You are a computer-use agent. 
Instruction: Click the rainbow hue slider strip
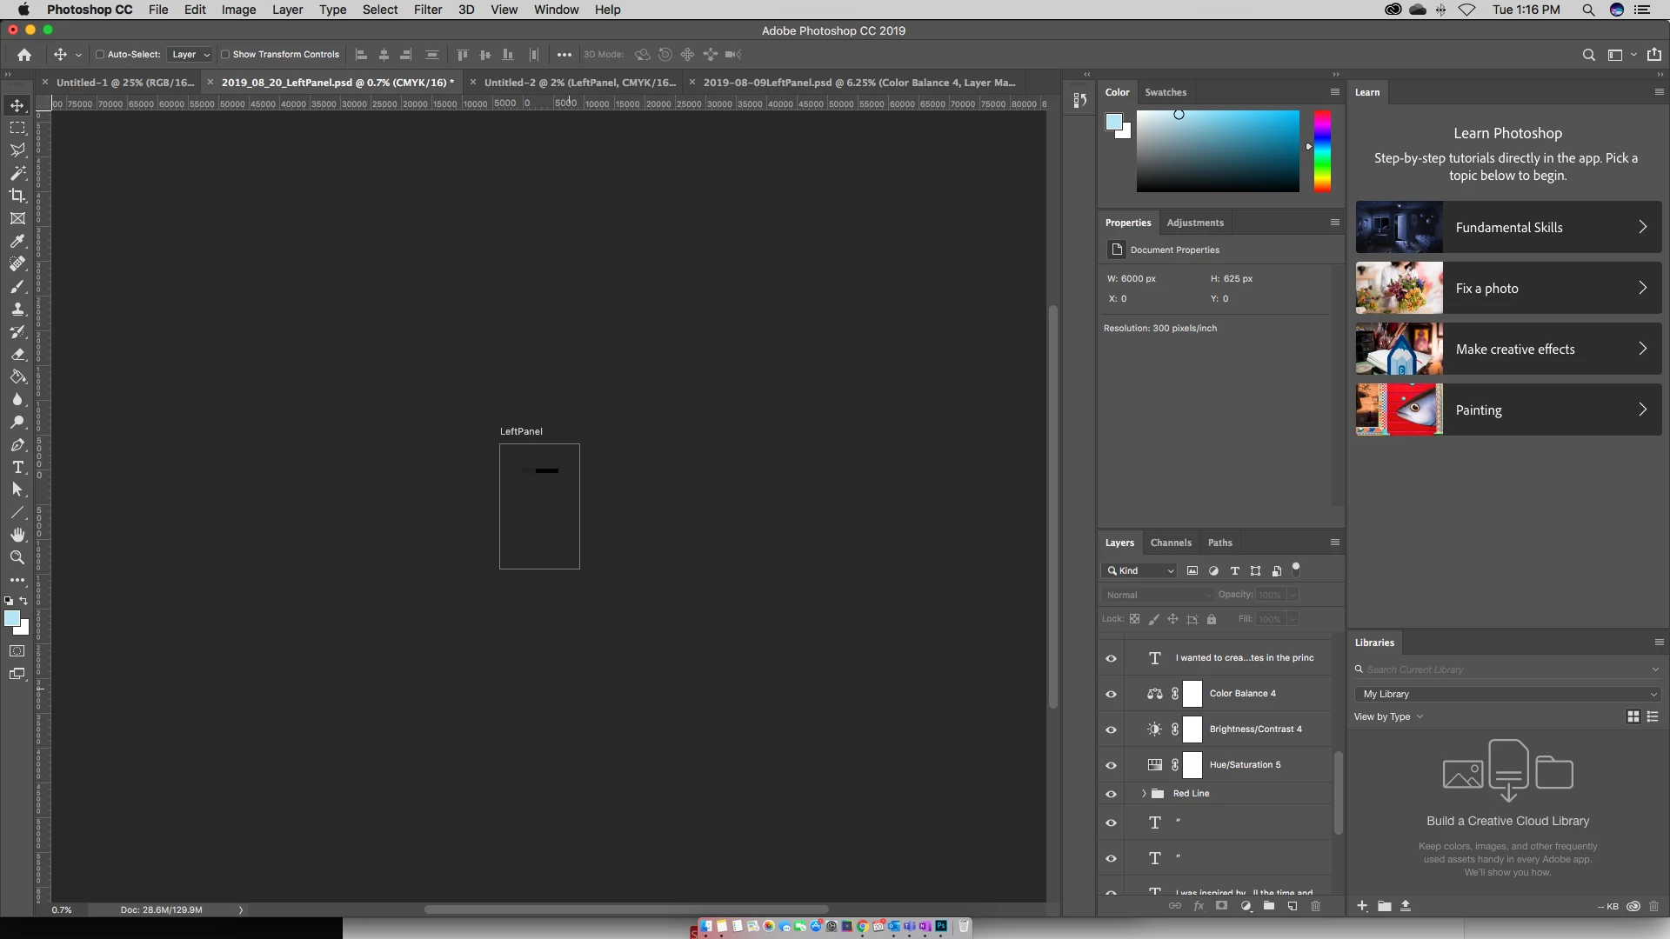click(x=1321, y=151)
